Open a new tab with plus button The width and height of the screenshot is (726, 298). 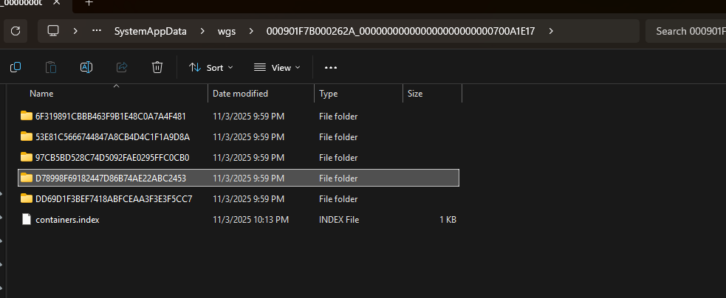point(89,3)
